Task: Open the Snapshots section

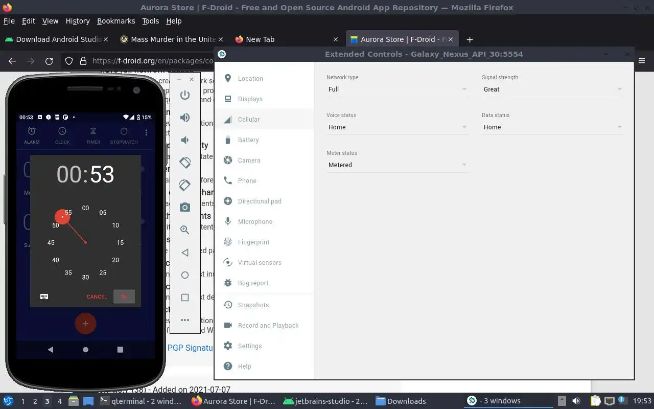Action: tap(264, 305)
